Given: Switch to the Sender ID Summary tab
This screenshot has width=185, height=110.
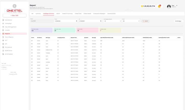Looking at the screenshot, I should click(x=67, y=13).
